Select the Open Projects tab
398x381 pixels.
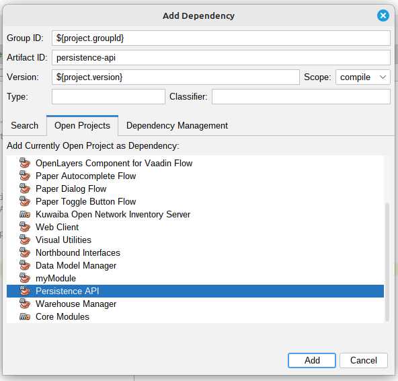(82, 126)
